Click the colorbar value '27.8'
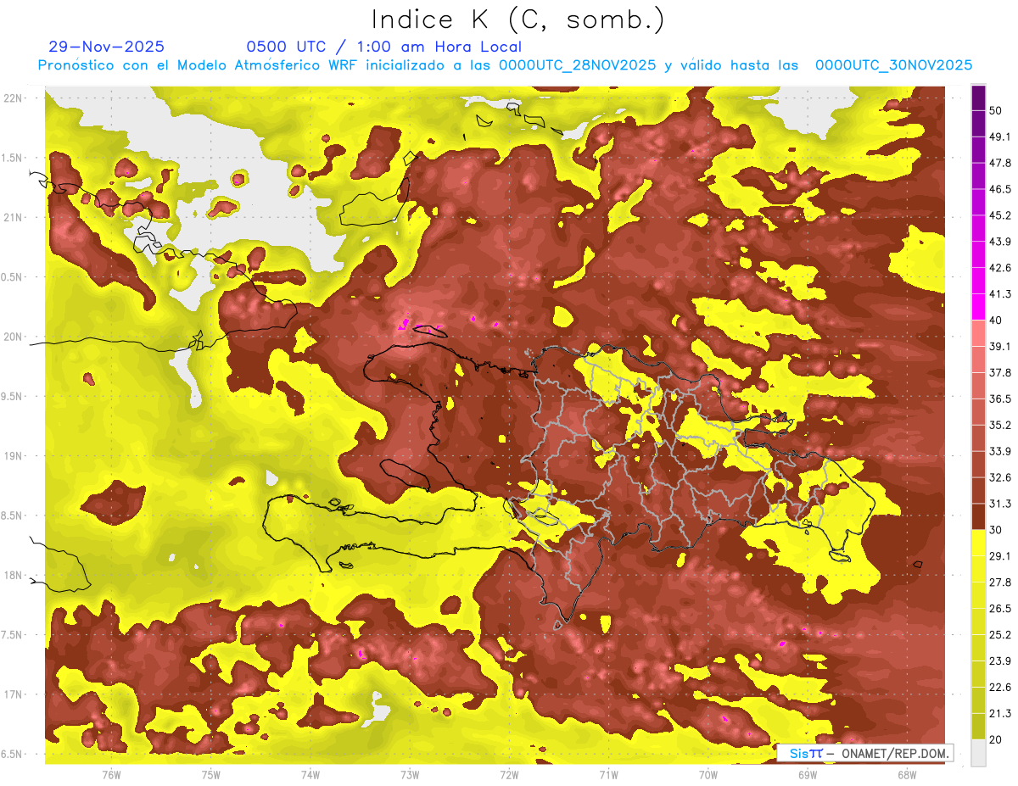This screenshot has width=1018, height=786. 1000,583
